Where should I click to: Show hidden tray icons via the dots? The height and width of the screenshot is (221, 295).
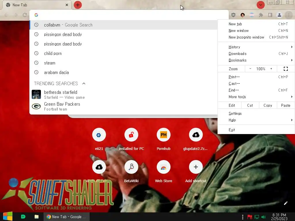click(x=243, y=217)
